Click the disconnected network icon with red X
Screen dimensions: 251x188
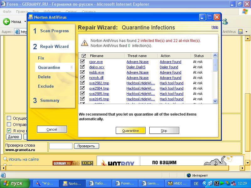tap(233, 183)
